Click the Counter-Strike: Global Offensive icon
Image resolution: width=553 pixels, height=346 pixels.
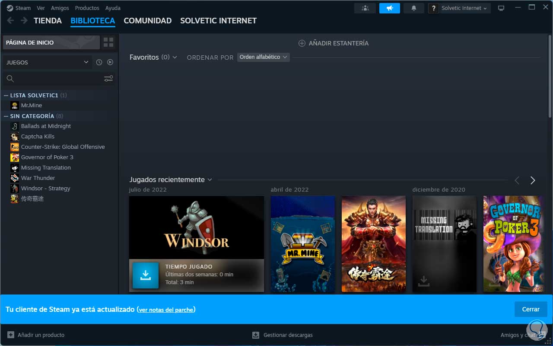click(15, 147)
